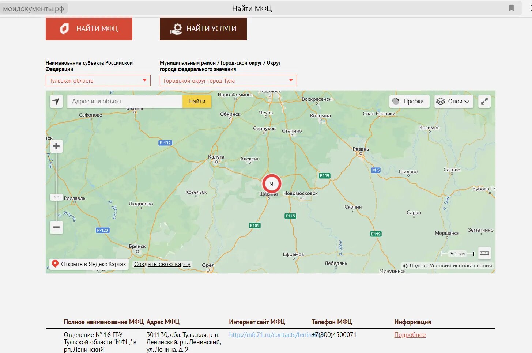Open the Городской округ город Тула dropdown
Screen dimensions: 532x353
[228, 80]
